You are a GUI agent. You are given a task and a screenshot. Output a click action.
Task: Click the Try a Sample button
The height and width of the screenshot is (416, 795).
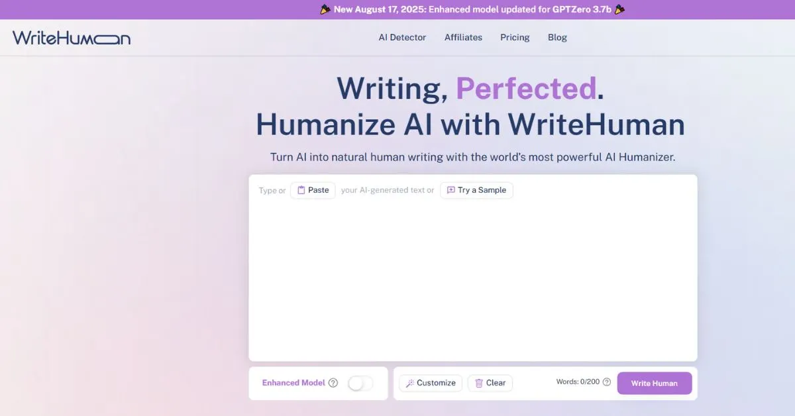click(476, 190)
